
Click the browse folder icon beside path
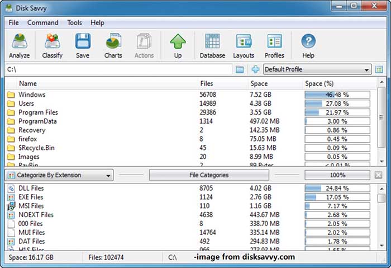[240, 69]
